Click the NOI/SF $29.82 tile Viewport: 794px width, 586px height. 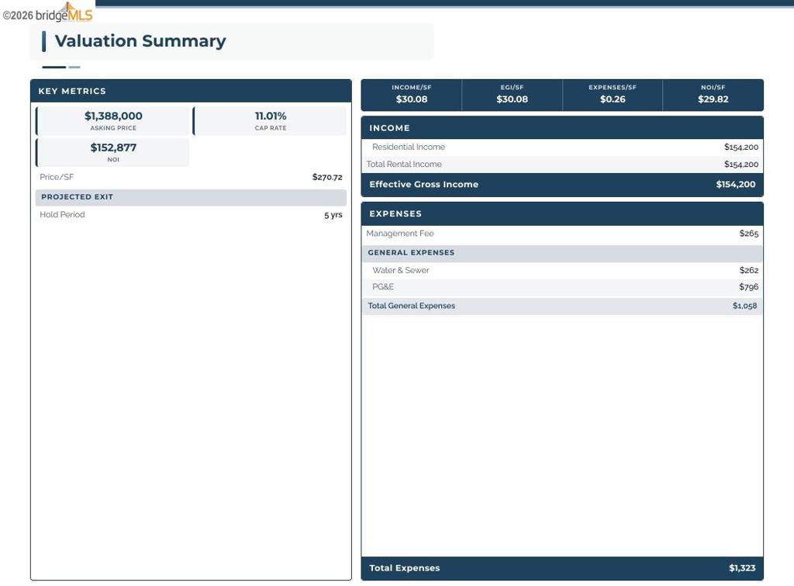[713, 95]
